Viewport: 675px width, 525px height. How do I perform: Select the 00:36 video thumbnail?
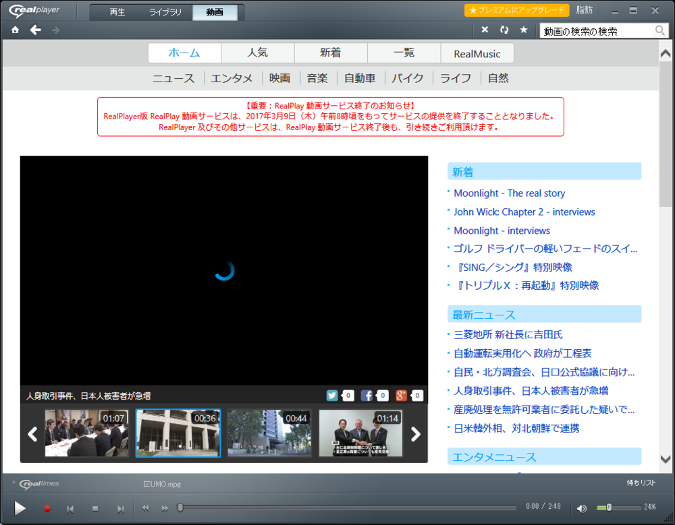[178, 433]
